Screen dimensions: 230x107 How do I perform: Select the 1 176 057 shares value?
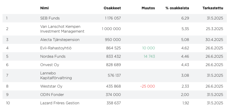(x=113, y=18)
